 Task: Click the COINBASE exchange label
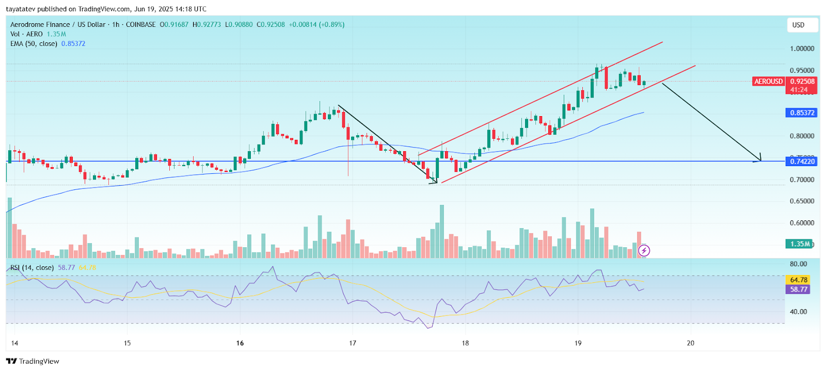click(x=140, y=24)
